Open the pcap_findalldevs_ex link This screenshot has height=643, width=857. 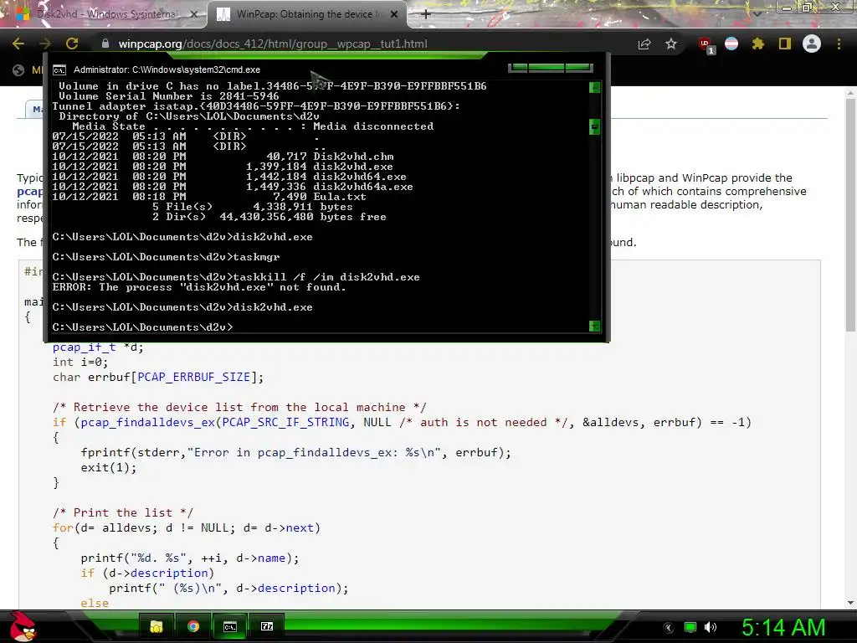click(x=147, y=422)
